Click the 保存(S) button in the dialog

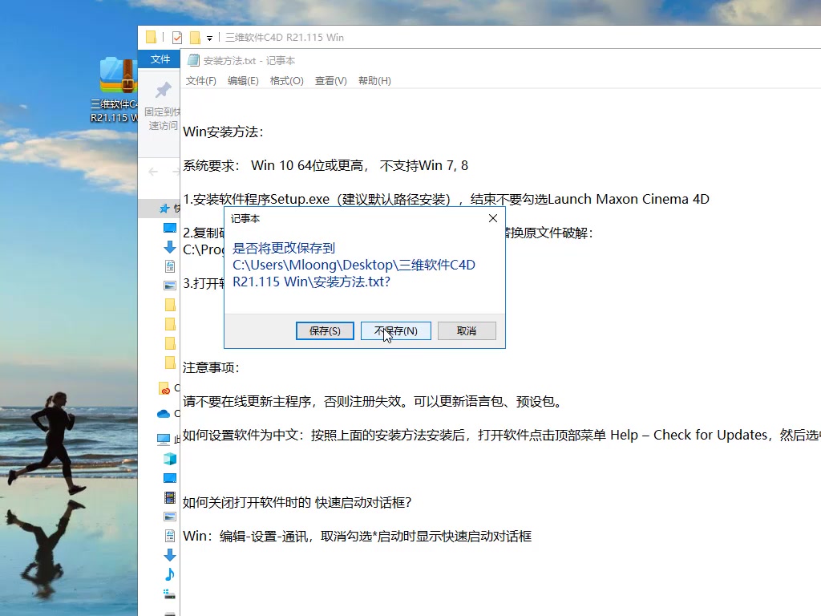(325, 331)
